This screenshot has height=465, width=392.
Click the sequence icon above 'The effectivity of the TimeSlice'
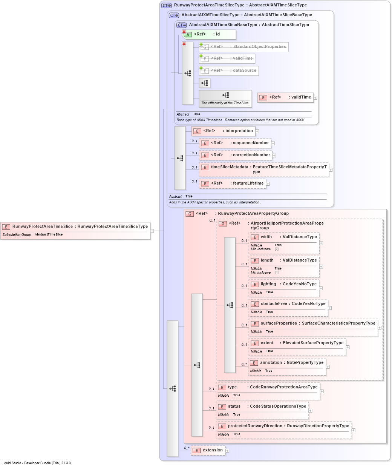tap(225, 95)
